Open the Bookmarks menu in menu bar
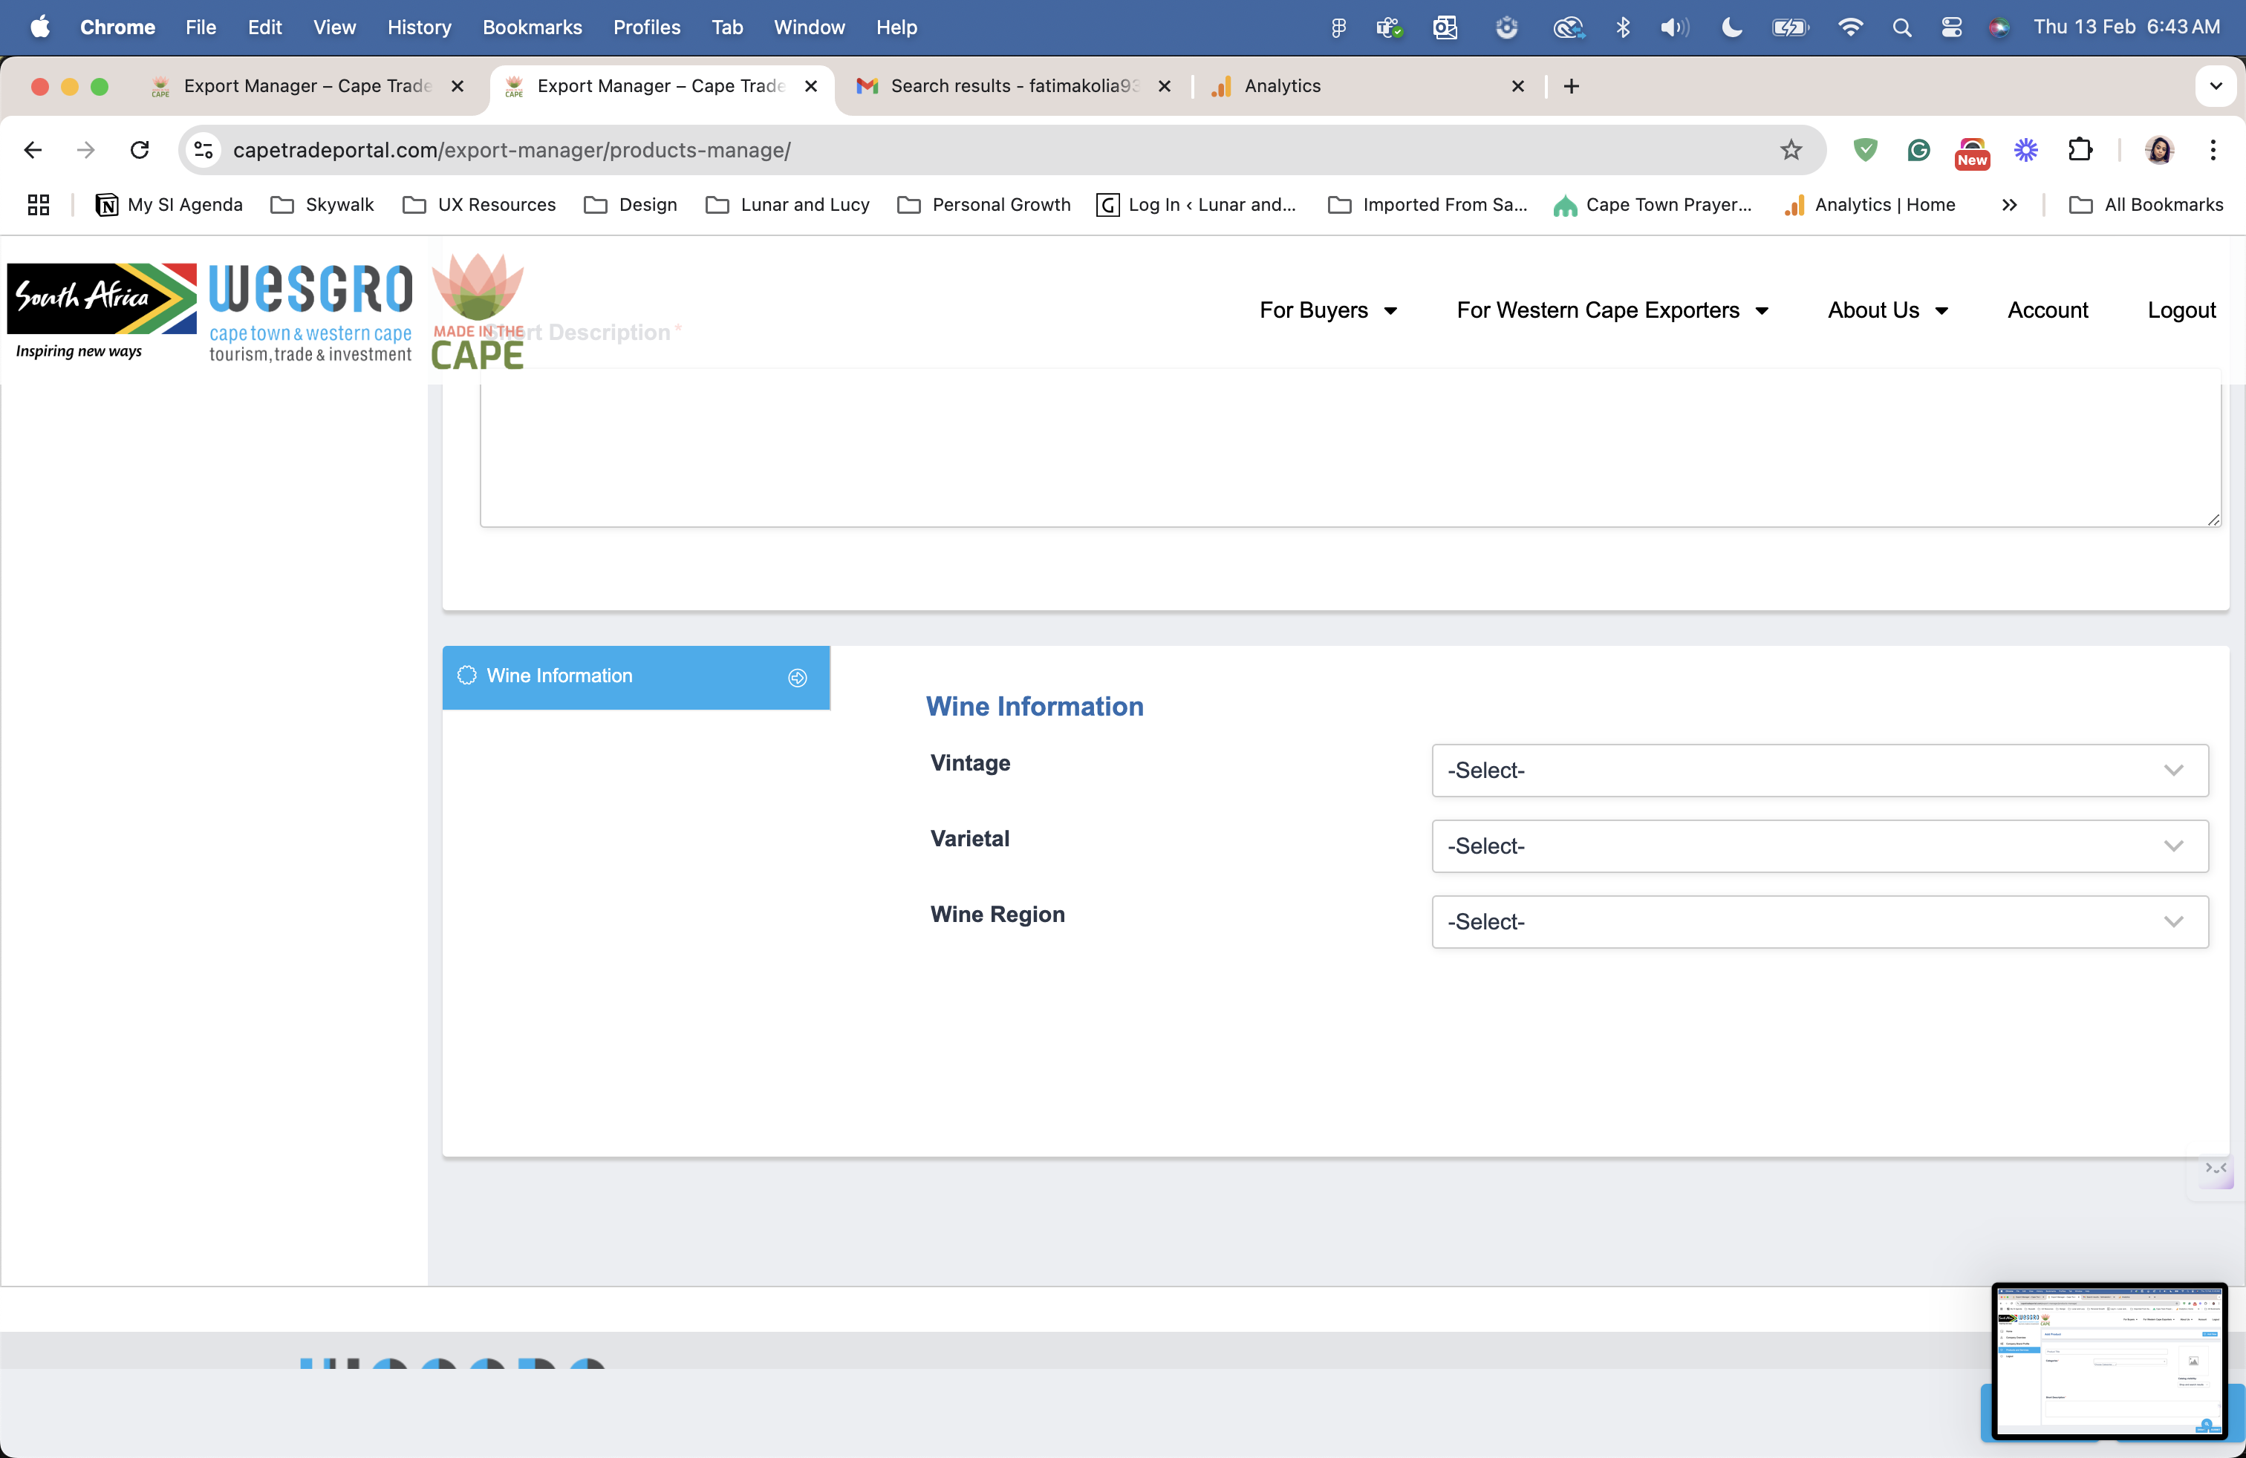This screenshot has width=2246, height=1458. coord(533,27)
